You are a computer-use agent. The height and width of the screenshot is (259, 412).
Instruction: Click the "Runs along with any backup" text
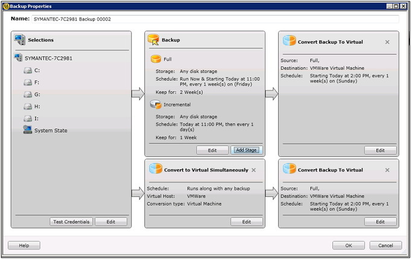coord(218,189)
